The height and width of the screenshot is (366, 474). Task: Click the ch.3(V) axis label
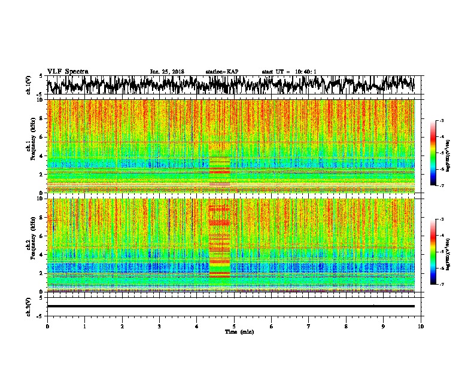(28, 307)
